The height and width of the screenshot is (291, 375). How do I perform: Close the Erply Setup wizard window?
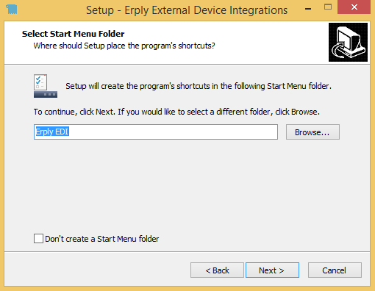354,7
